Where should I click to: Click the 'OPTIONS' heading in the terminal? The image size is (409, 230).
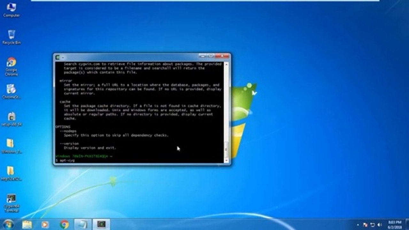pos(63,127)
